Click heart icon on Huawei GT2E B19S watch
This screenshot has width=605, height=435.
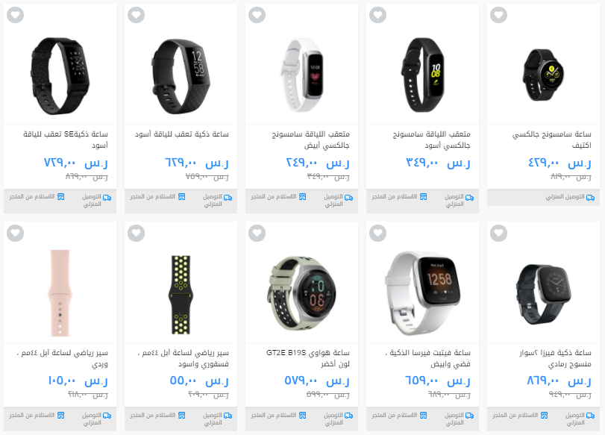[x=257, y=233]
